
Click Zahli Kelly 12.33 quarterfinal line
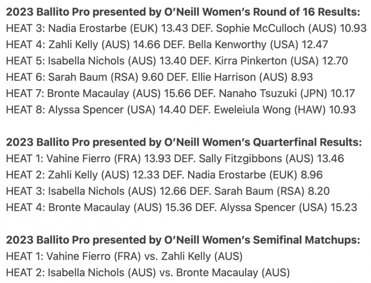164,175
